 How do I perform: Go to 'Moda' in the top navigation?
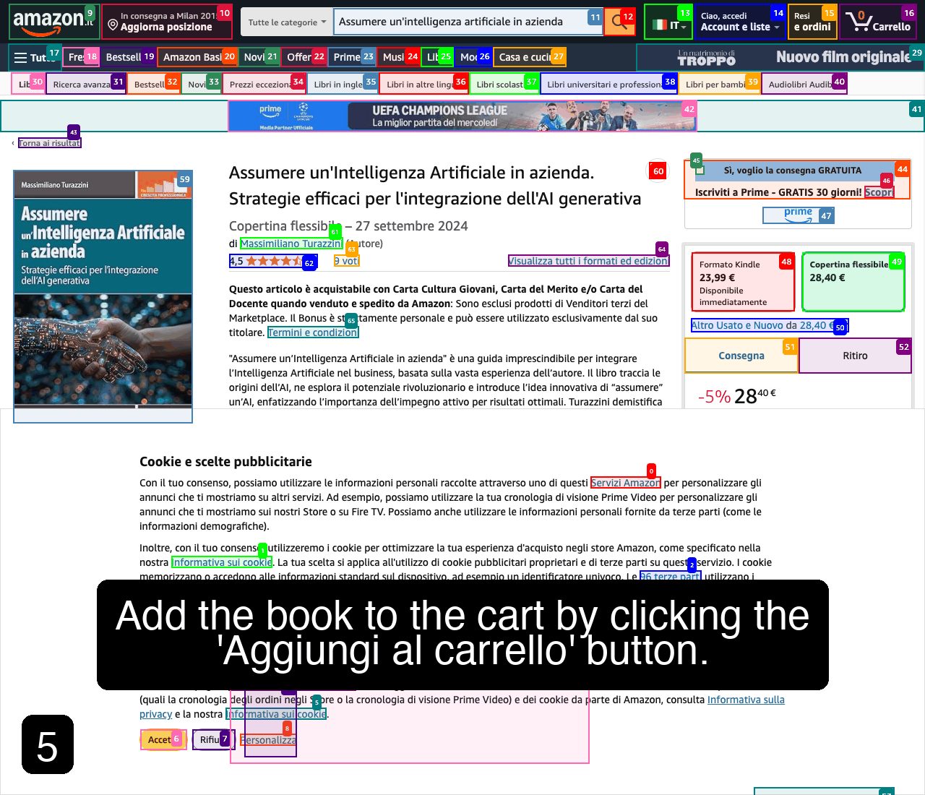[473, 57]
